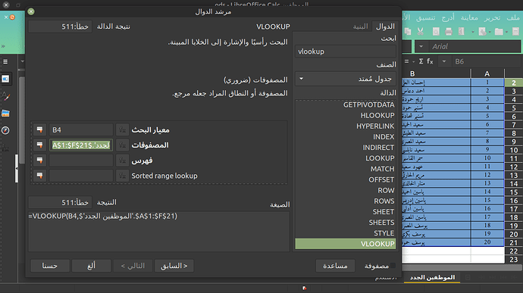Click the empty فهرس input field
The width and height of the screenshot is (523, 293).
click(81, 161)
